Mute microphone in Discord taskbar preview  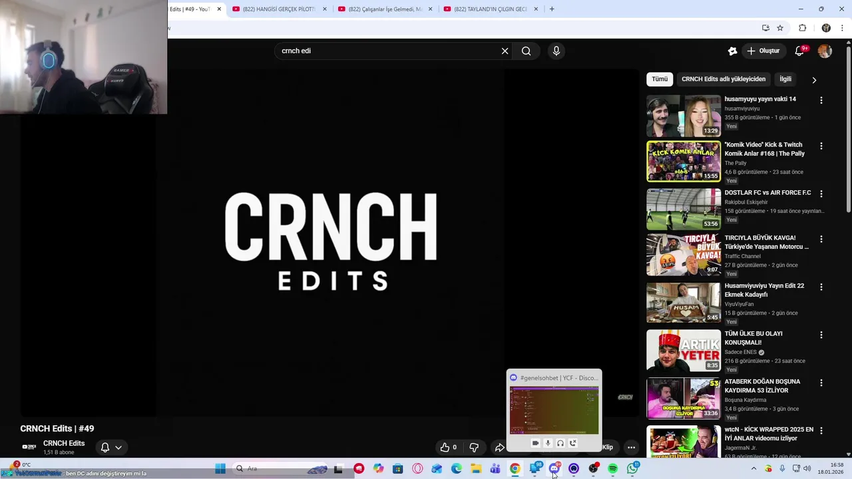click(x=548, y=443)
